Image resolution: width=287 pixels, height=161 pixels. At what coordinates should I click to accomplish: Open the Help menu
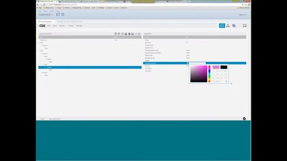(x=58, y=11)
